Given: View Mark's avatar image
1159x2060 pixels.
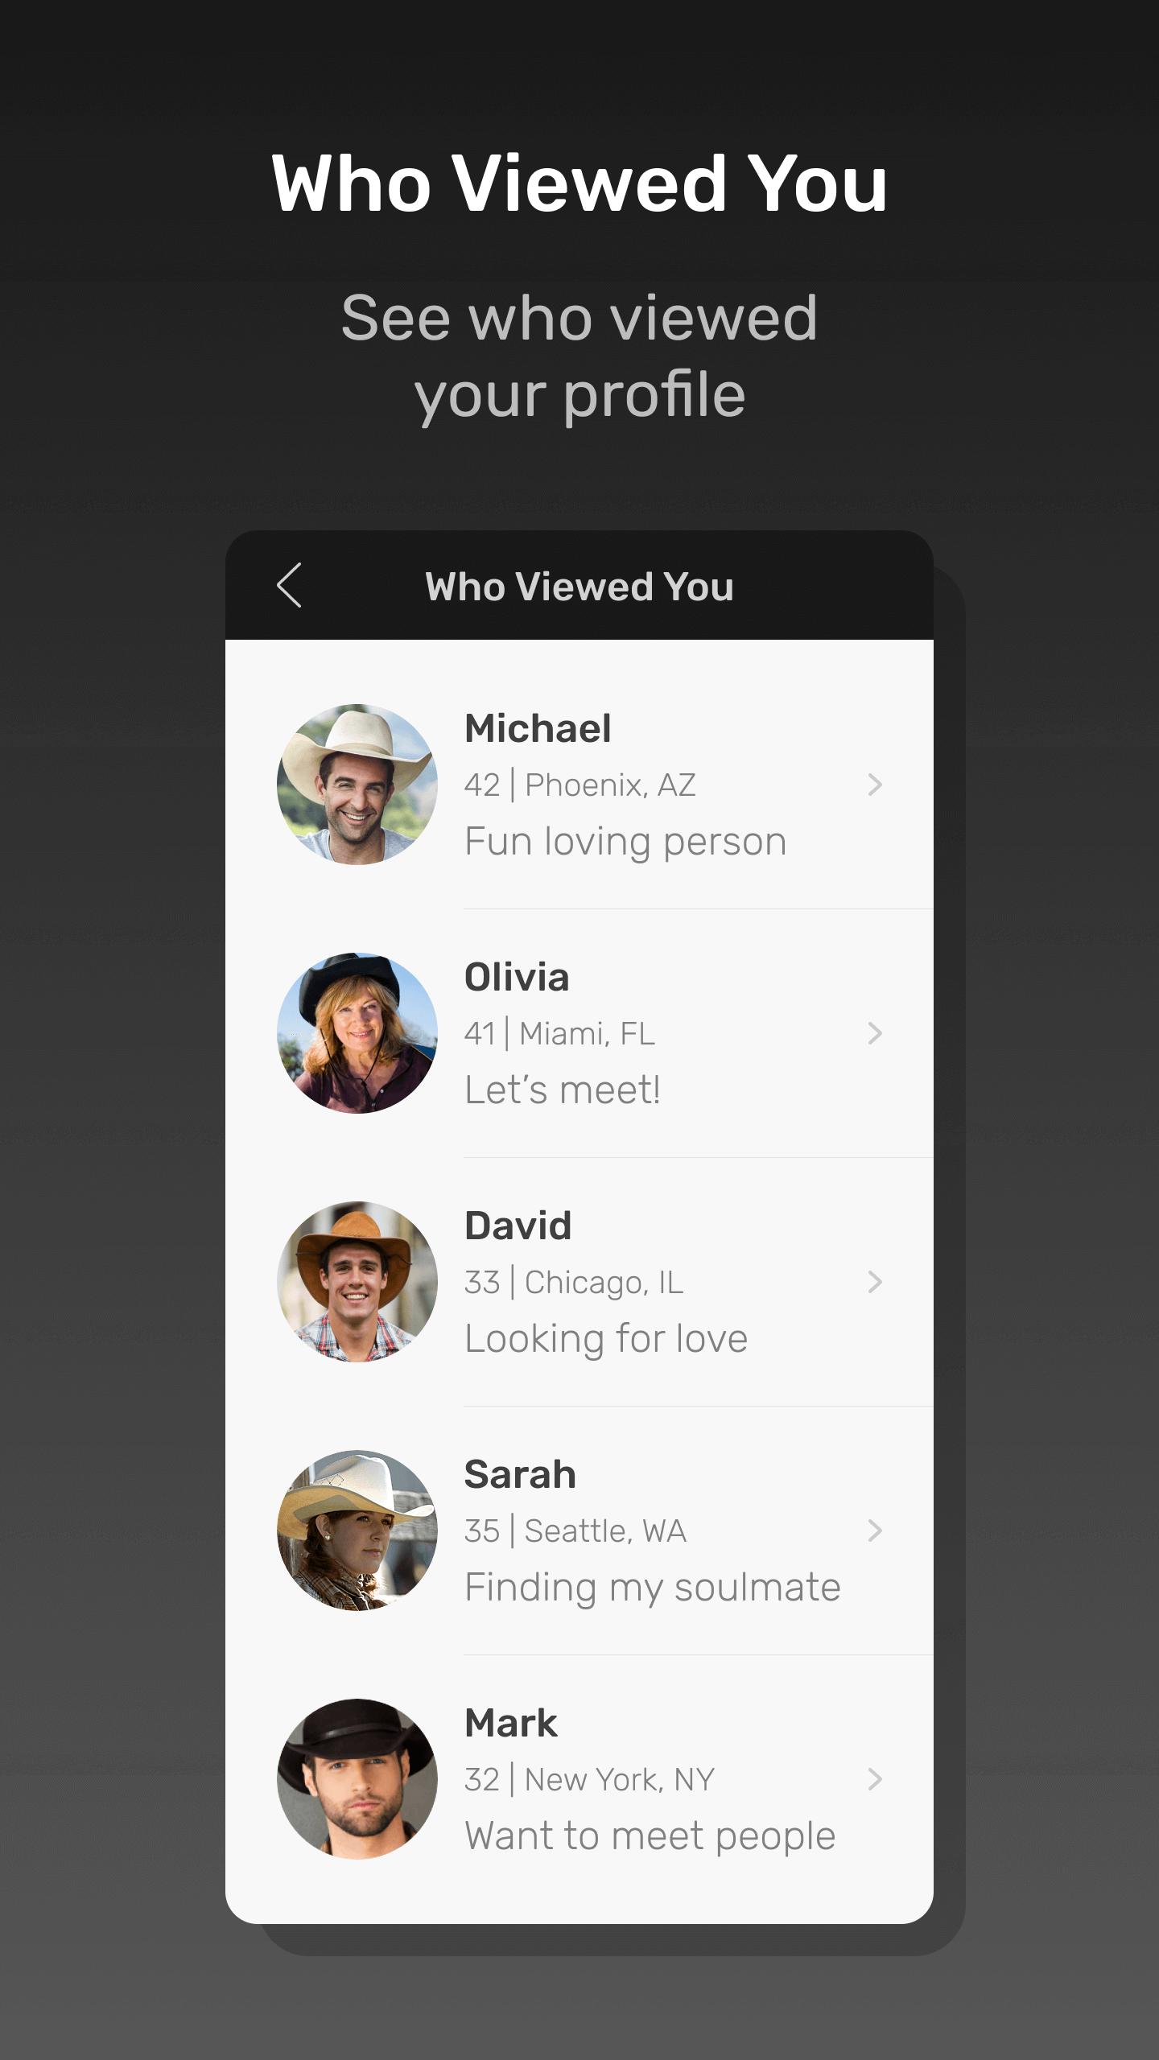Looking at the screenshot, I should pos(357,1779).
